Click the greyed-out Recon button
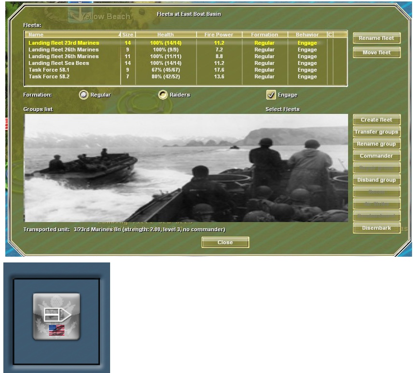413x373 pixels. 376,192
